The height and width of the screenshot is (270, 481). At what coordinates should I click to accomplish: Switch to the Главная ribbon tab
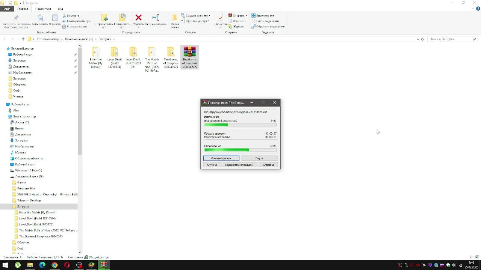pyautogui.click(x=23, y=9)
